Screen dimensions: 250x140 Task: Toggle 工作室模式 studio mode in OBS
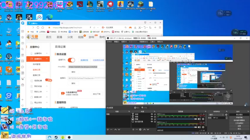[239, 123]
